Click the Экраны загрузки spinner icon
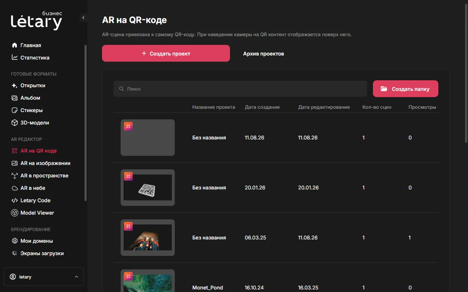The width and height of the screenshot is (468, 292). [x=15, y=253]
